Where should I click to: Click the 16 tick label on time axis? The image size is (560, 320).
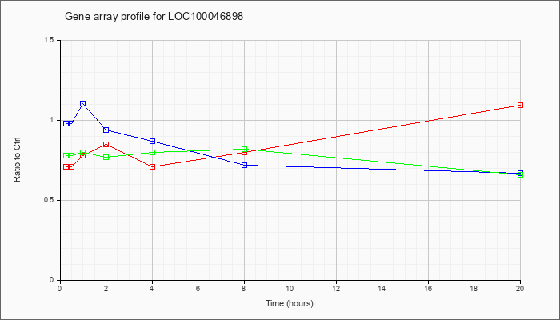click(428, 288)
